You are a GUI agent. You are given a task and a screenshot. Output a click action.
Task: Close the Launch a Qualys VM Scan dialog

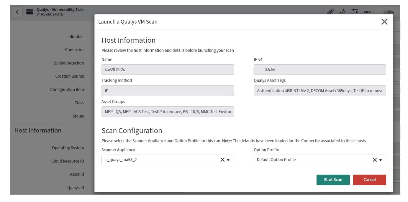(x=384, y=21)
